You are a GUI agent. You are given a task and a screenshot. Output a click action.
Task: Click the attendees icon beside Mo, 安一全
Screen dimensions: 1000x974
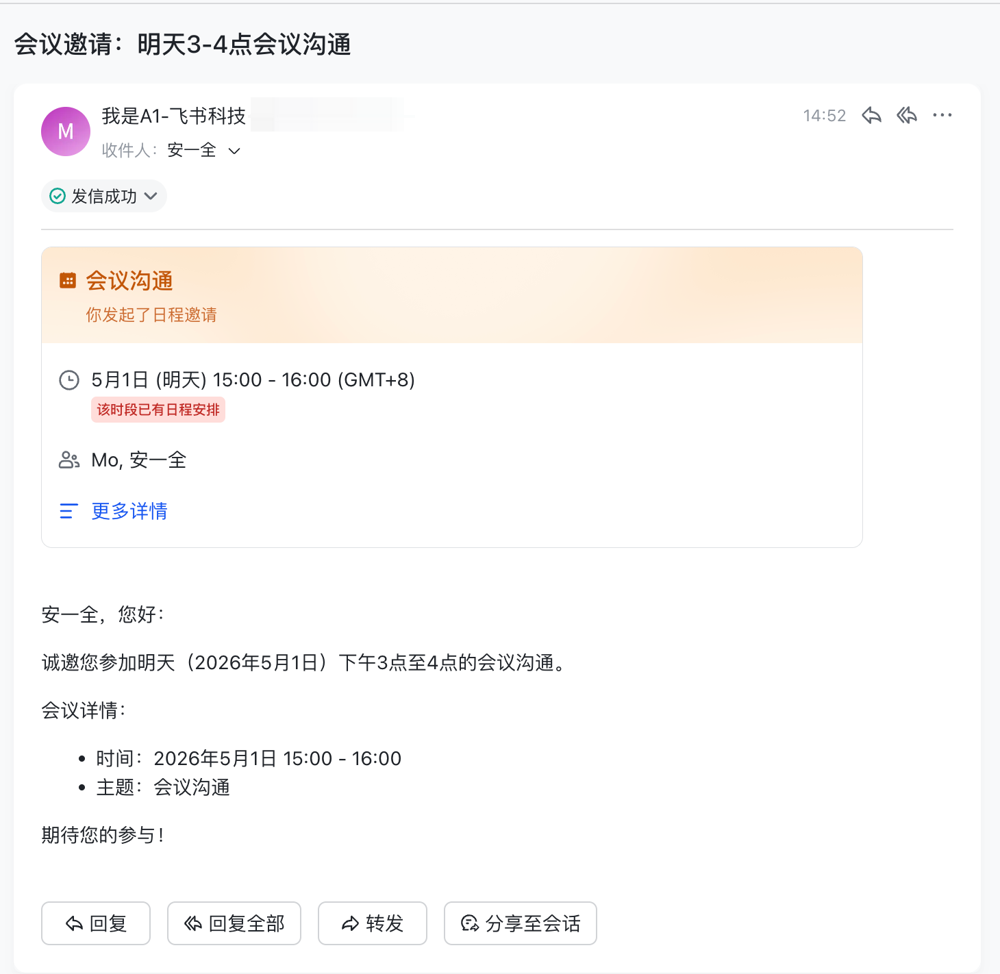(x=69, y=460)
